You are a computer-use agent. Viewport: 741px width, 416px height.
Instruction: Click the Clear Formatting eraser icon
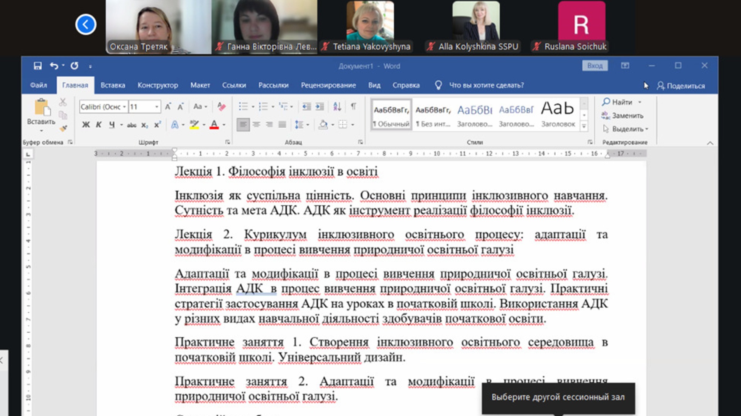click(222, 107)
